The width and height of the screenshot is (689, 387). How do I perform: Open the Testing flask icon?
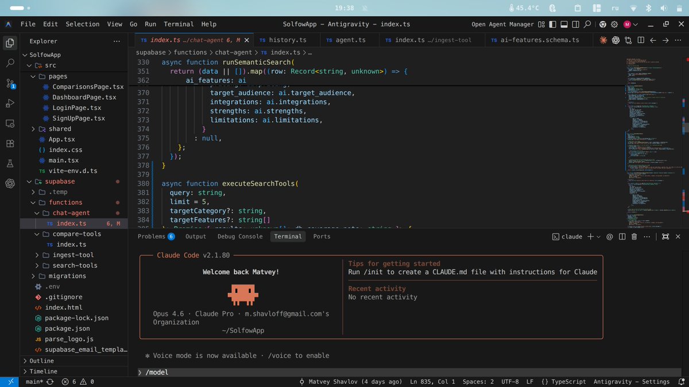pyautogui.click(x=10, y=163)
